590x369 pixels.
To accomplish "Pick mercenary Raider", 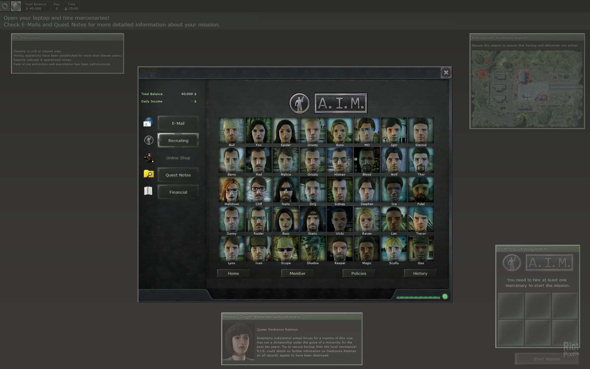I will pyautogui.click(x=259, y=219).
